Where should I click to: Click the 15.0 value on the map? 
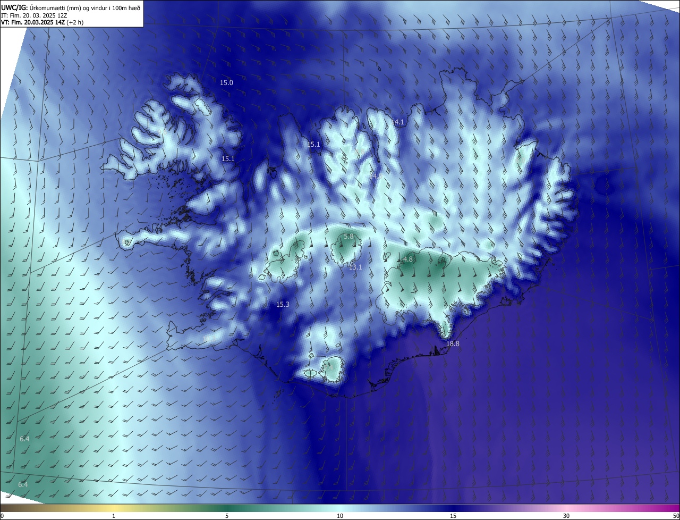click(x=226, y=82)
